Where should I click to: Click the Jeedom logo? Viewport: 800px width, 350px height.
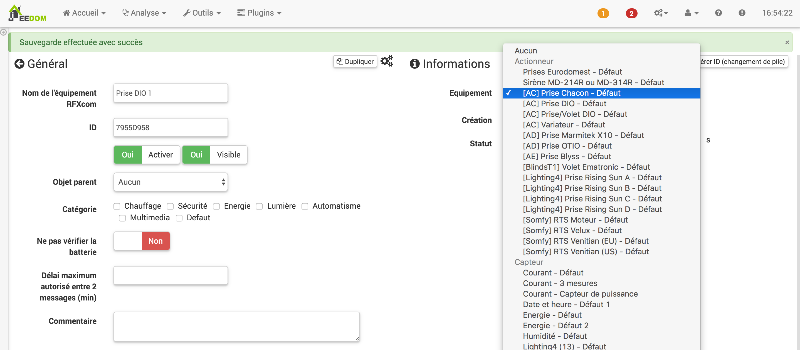click(x=27, y=13)
